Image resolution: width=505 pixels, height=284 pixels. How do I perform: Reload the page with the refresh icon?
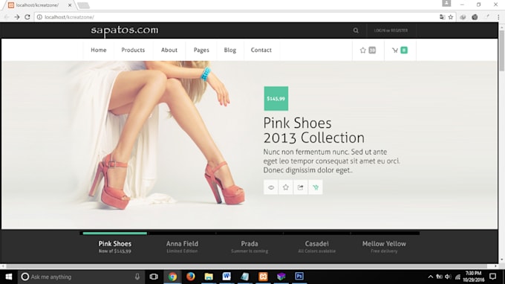(x=27, y=17)
